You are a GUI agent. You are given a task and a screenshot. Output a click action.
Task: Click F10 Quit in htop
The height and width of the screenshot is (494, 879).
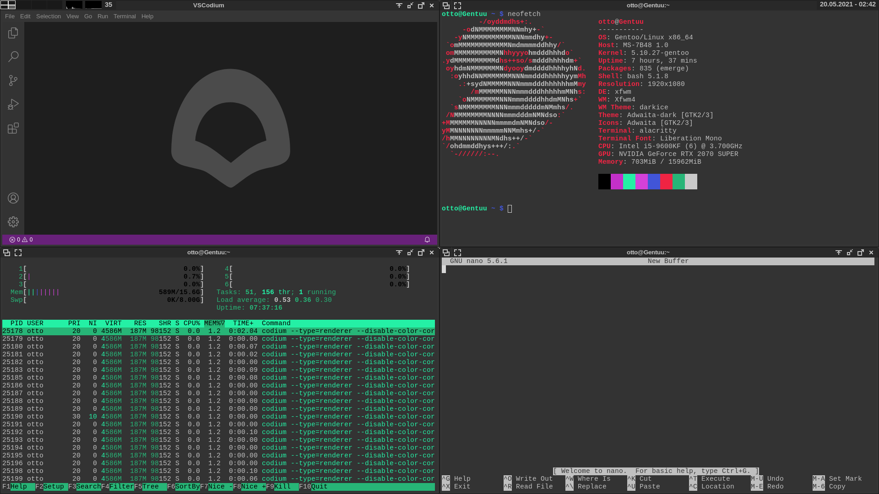(x=314, y=487)
